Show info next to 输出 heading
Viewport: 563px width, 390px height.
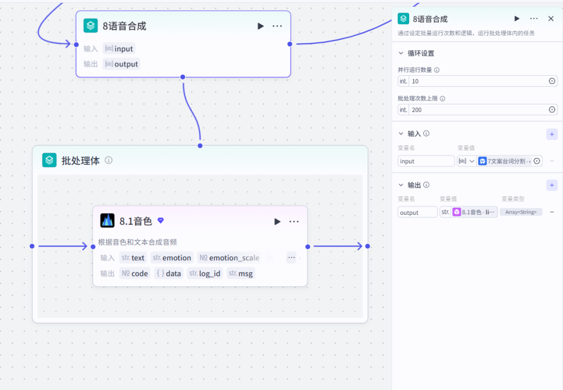tap(426, 185)
